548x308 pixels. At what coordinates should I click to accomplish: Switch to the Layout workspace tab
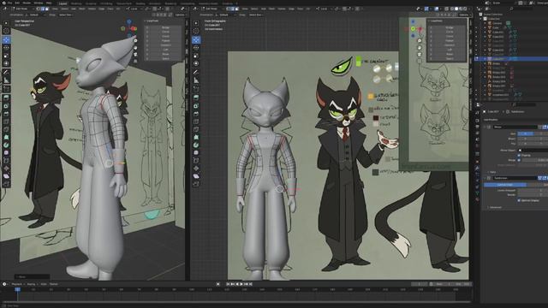point(63,3)
